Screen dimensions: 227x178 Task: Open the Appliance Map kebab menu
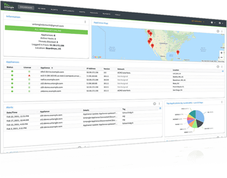click(x=222, y=31)
